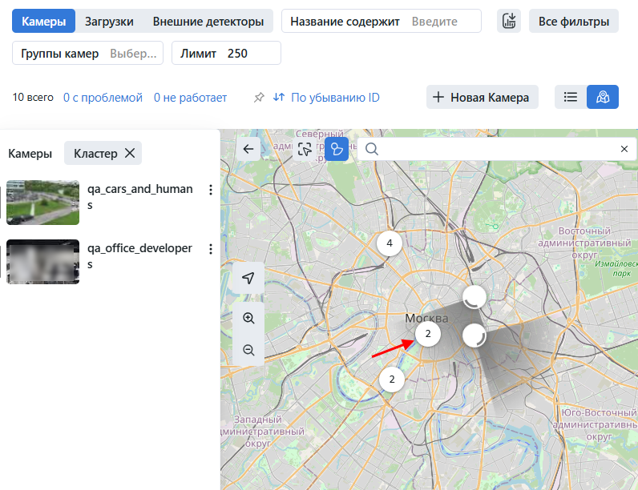
Task: Click the navigate to my location icon
Action: tap(248, 278)
